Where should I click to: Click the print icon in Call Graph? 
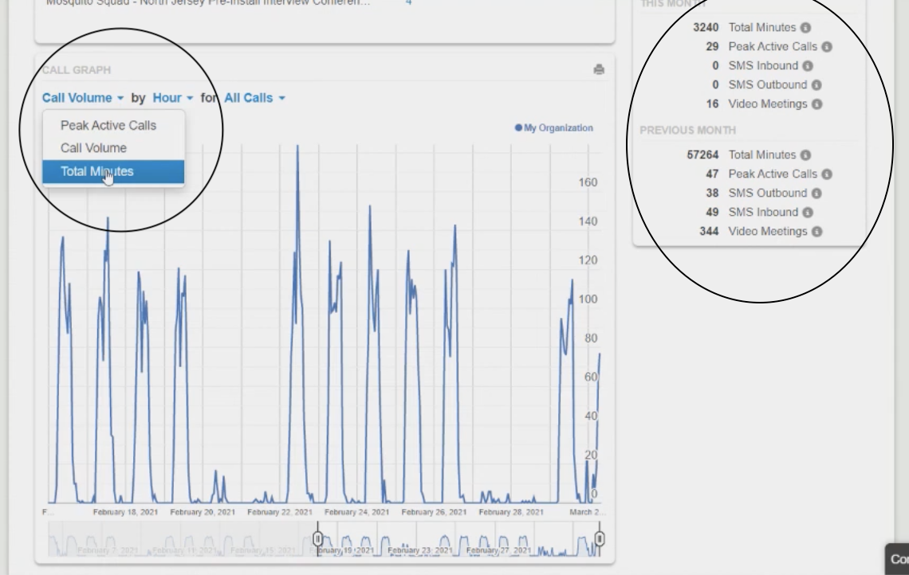[599, 70]
